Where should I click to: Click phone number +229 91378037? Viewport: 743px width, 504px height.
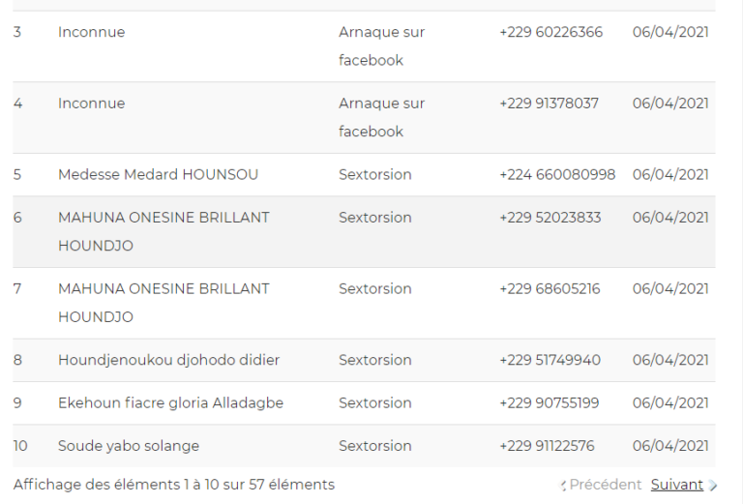(x=549, y=104)
